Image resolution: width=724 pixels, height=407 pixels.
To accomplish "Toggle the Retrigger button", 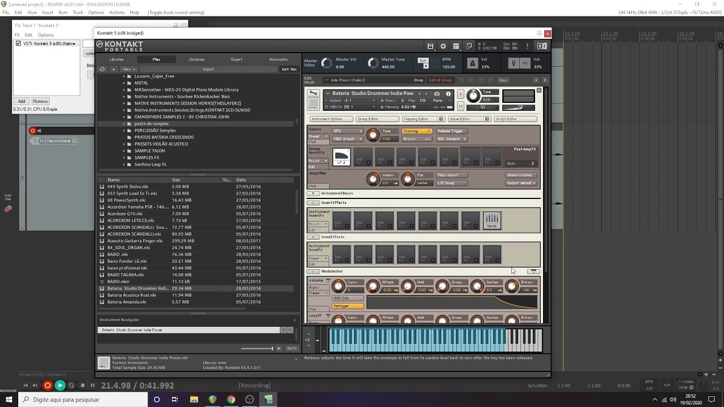I will (x=348, y=306).
